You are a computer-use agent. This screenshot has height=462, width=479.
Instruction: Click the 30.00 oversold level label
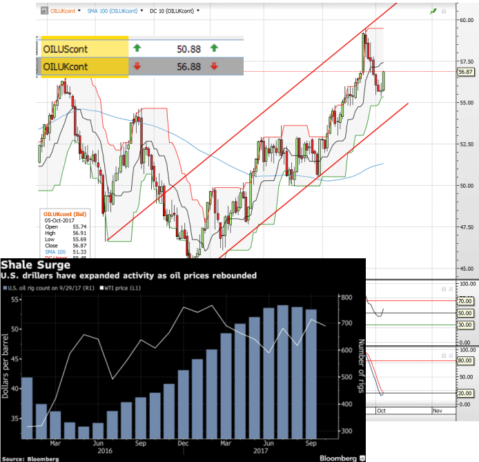pos(465,325)
